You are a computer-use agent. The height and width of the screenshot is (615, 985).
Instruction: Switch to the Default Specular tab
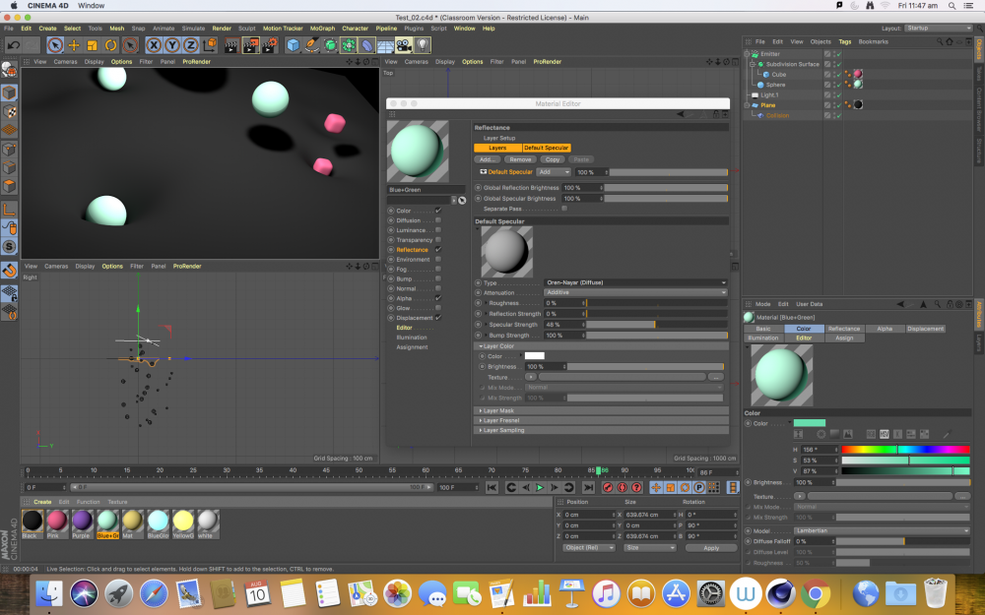coord(546,148)
